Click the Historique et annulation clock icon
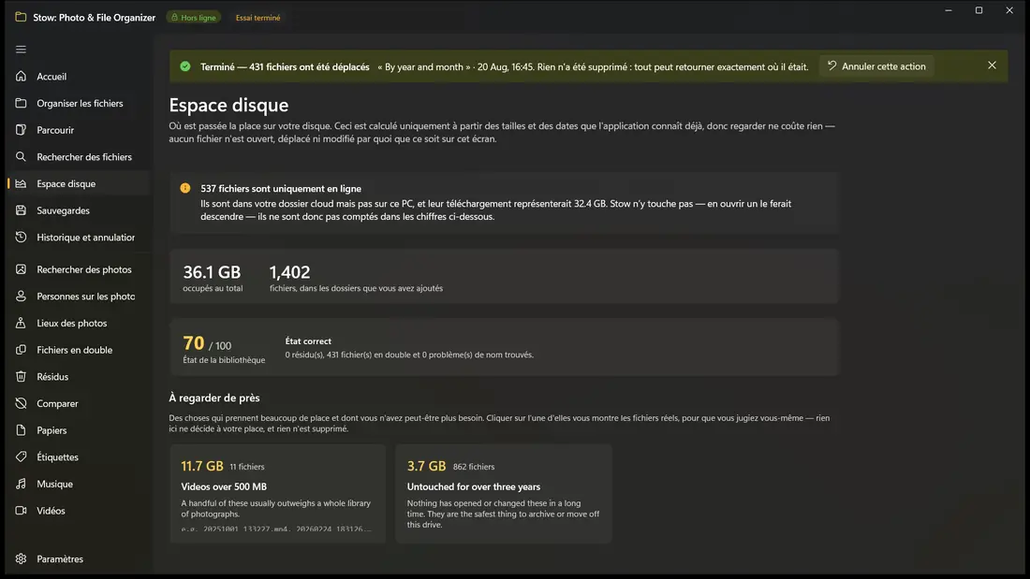Image resolution: width=1030 pixels, height=579 pixels. (x=21, y=237)
